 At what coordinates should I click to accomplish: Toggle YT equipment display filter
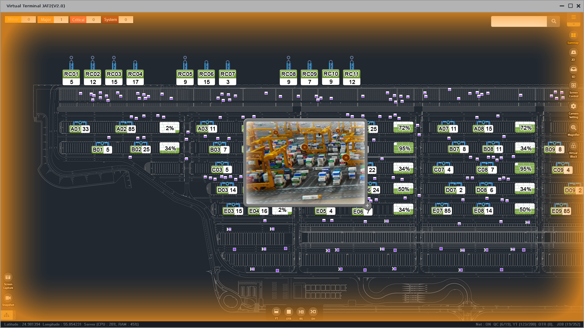[276, 312]
